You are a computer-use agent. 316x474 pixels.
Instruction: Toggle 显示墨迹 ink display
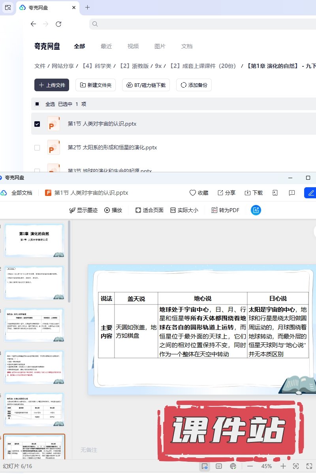click(x=83, y=210)
